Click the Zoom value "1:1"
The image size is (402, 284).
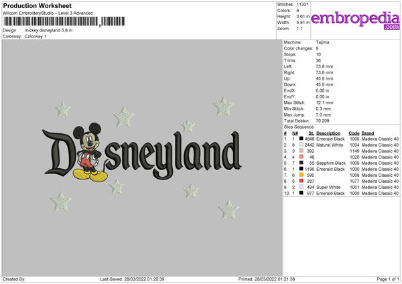point(299,29)
